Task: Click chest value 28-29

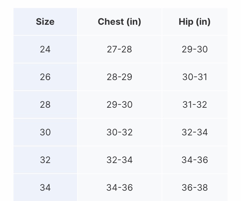Action: point(120,77)
